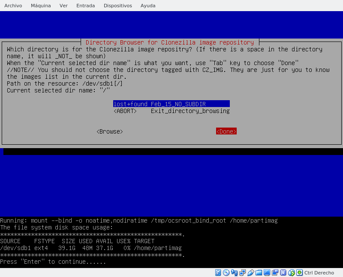Open the shared folders indicator
Image resolution: width=343 pixels, height=277 pixels.
[259, 272]
